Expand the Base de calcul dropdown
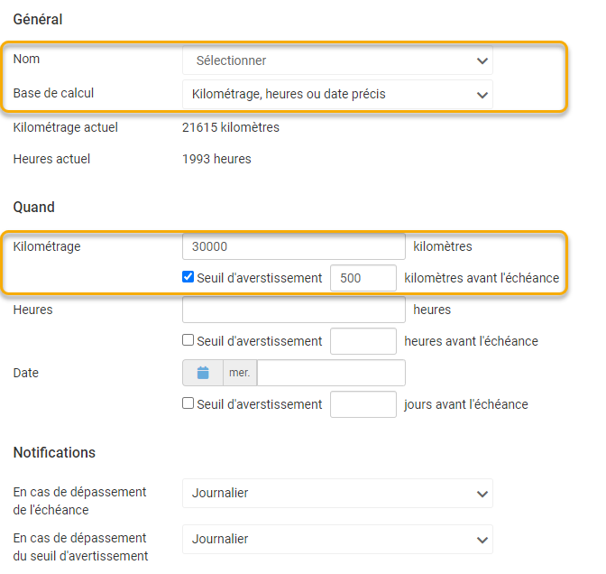This screenshot has height=574, width=606. click(337, 93)
